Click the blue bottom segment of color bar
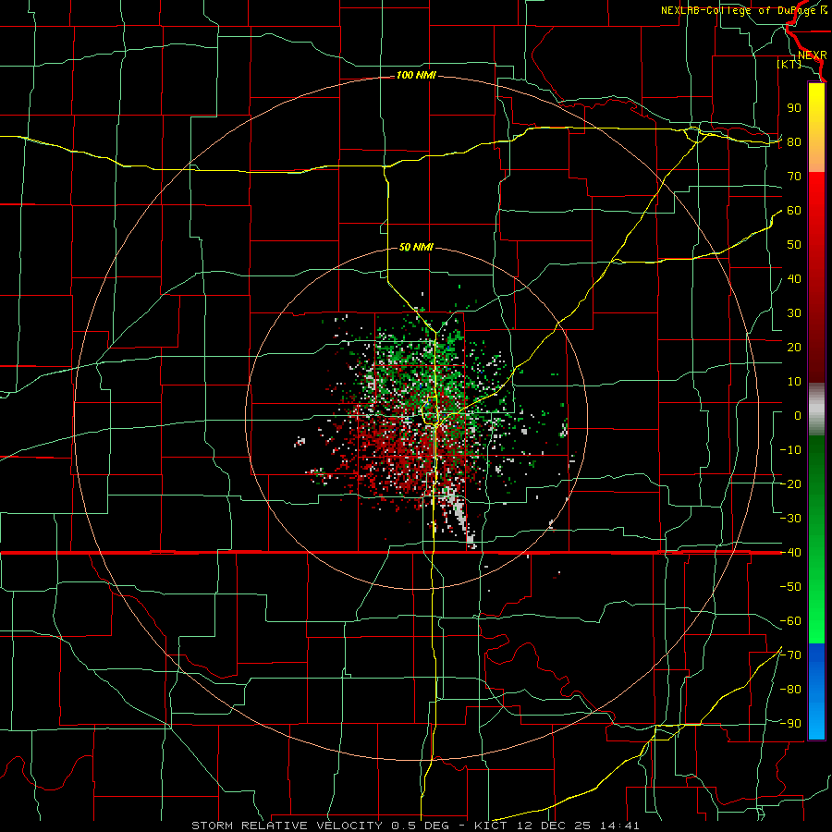832x832 pixels. pos(816,691)
